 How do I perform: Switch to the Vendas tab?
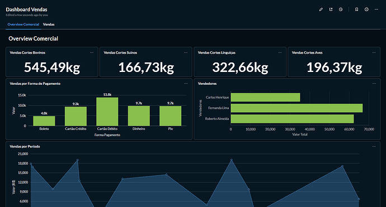(x=49, y=25)
